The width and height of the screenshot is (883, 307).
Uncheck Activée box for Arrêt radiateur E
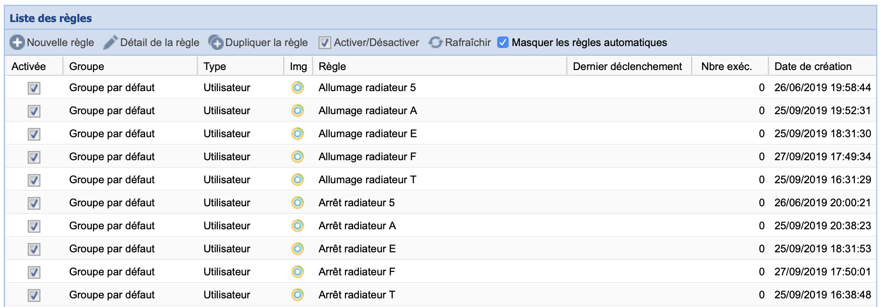click(34, 249)
